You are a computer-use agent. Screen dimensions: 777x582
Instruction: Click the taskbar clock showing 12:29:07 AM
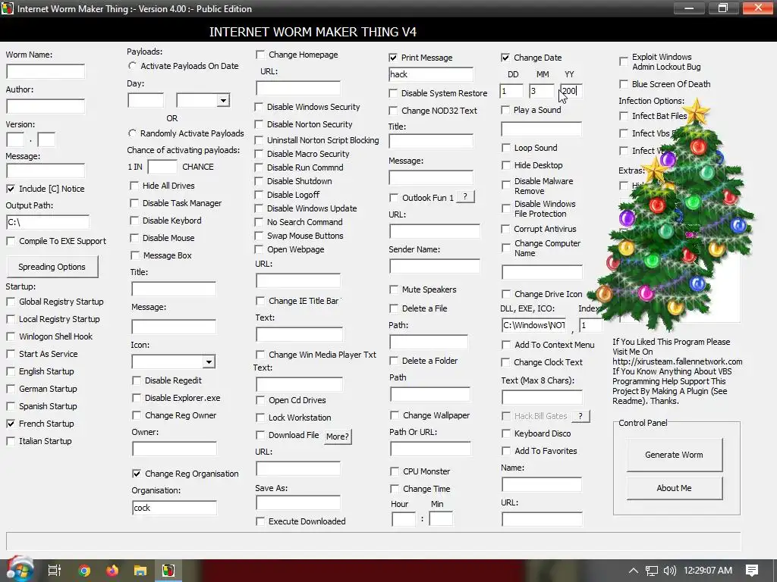click(708, 571)
